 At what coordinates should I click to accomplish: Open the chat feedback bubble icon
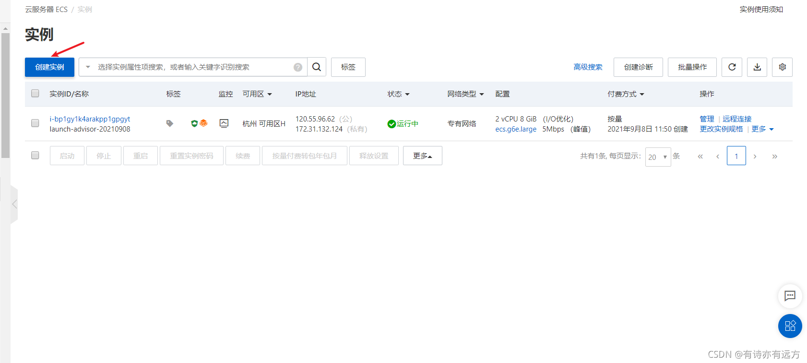click(x=790, y=296)
